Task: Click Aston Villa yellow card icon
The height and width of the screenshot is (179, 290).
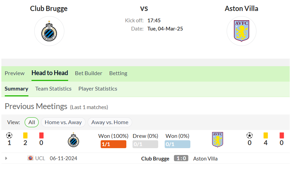Action: click(x=266, y=135)
